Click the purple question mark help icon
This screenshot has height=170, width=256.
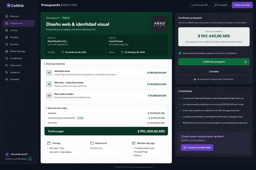pyautogui.click(x=7, y=154)
